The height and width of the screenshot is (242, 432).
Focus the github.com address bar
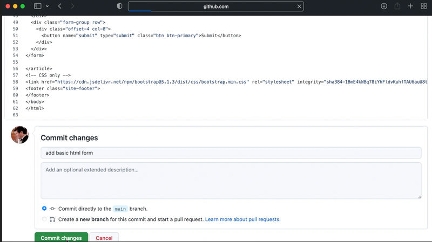[215, 6]
